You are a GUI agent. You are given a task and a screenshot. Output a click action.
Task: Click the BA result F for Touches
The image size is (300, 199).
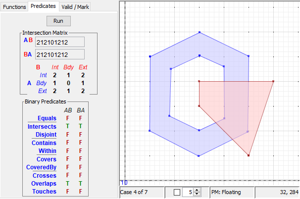(x=81, y=192)
